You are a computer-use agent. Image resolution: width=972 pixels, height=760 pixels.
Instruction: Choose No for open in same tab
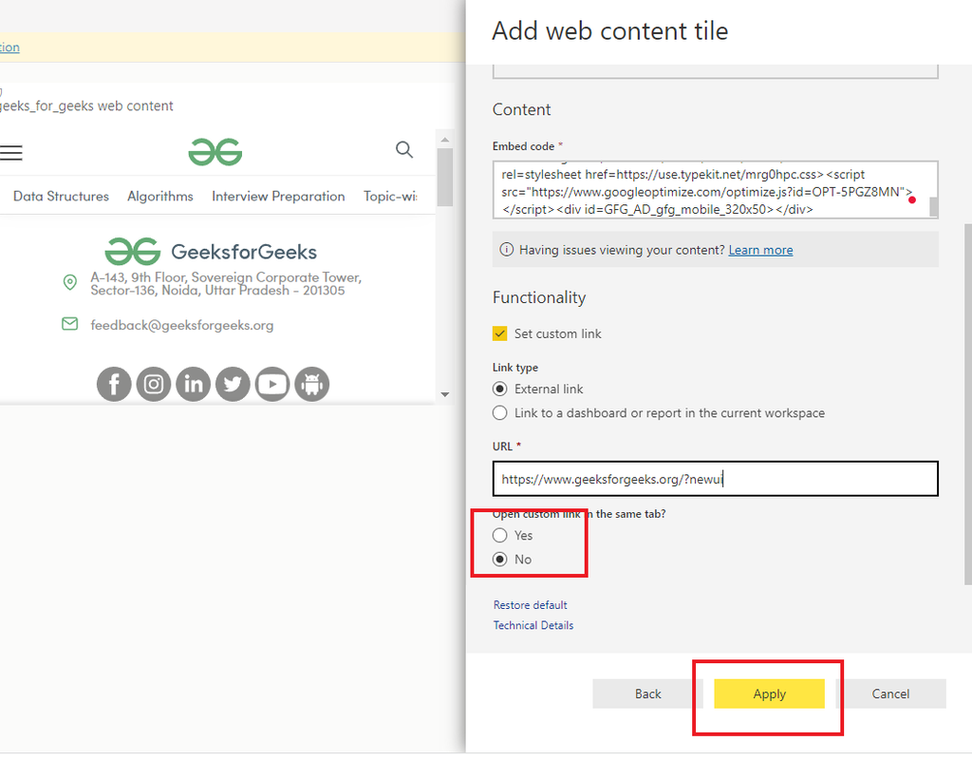(499, 560)
